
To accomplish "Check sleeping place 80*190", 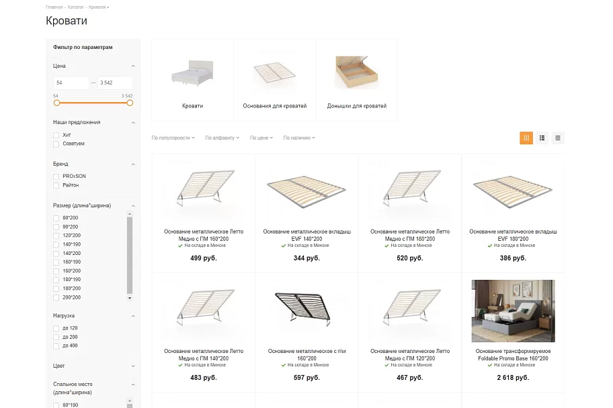I will [x=56, y=405].
